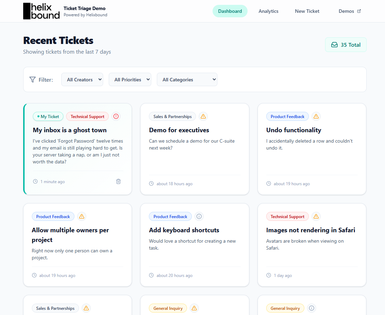Click the external link icon next to Demos
The image size is (385, 315).
[x=360, y=11]
